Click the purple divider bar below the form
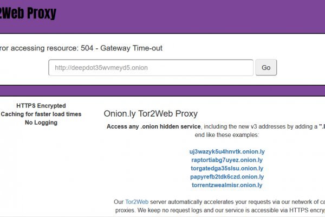This screenshot has height=217, width=325. click(x=162, y=90)
